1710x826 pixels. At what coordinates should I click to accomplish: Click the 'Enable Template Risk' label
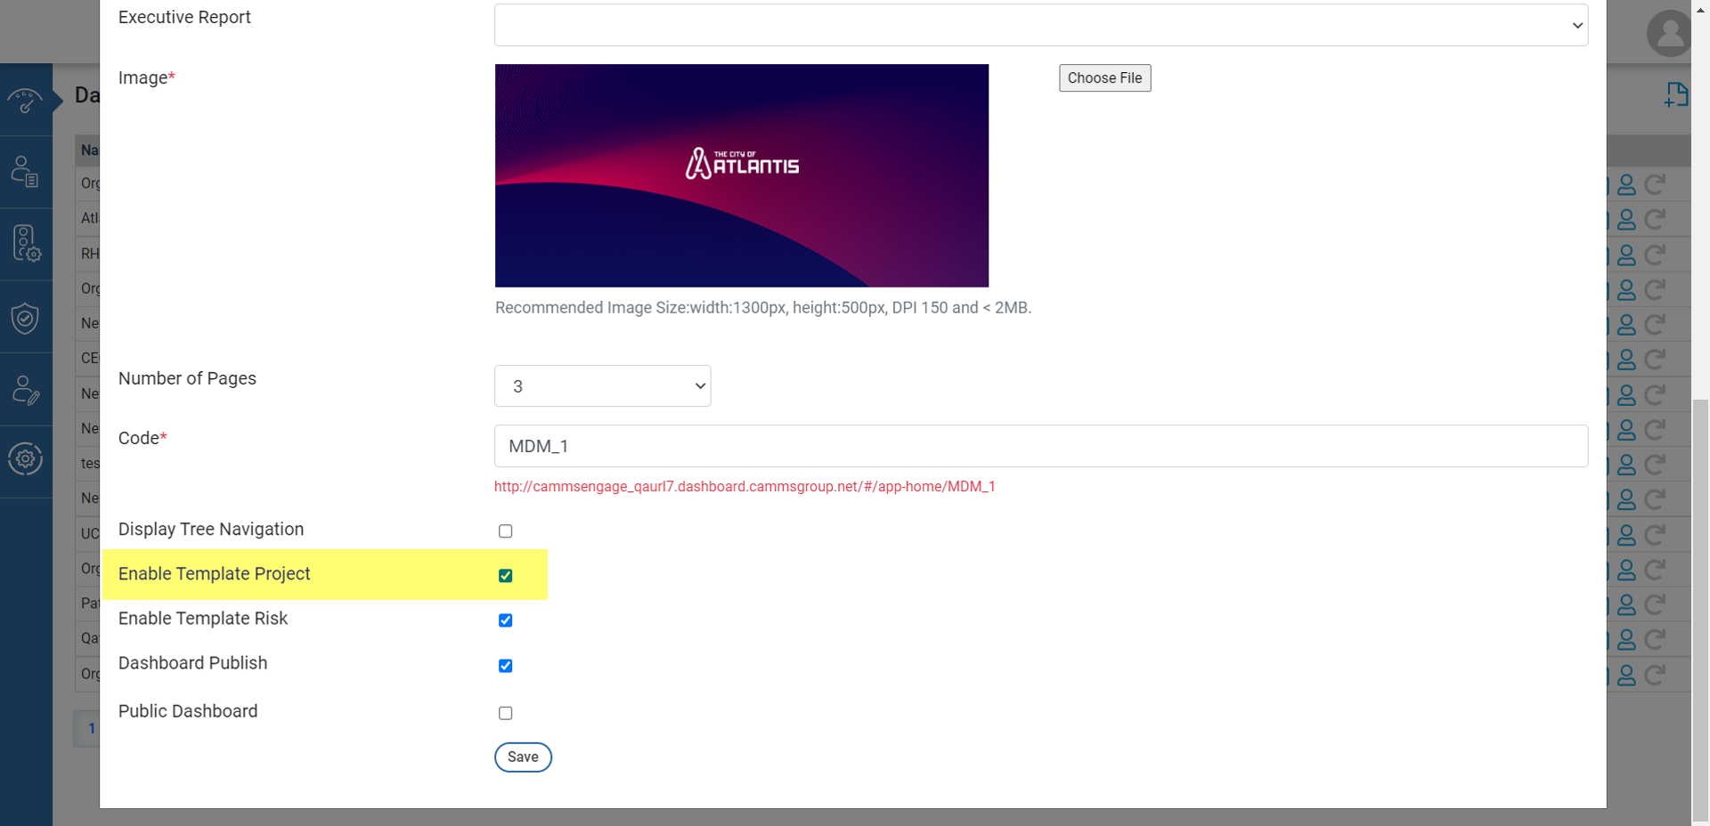[x=203, y=619]
